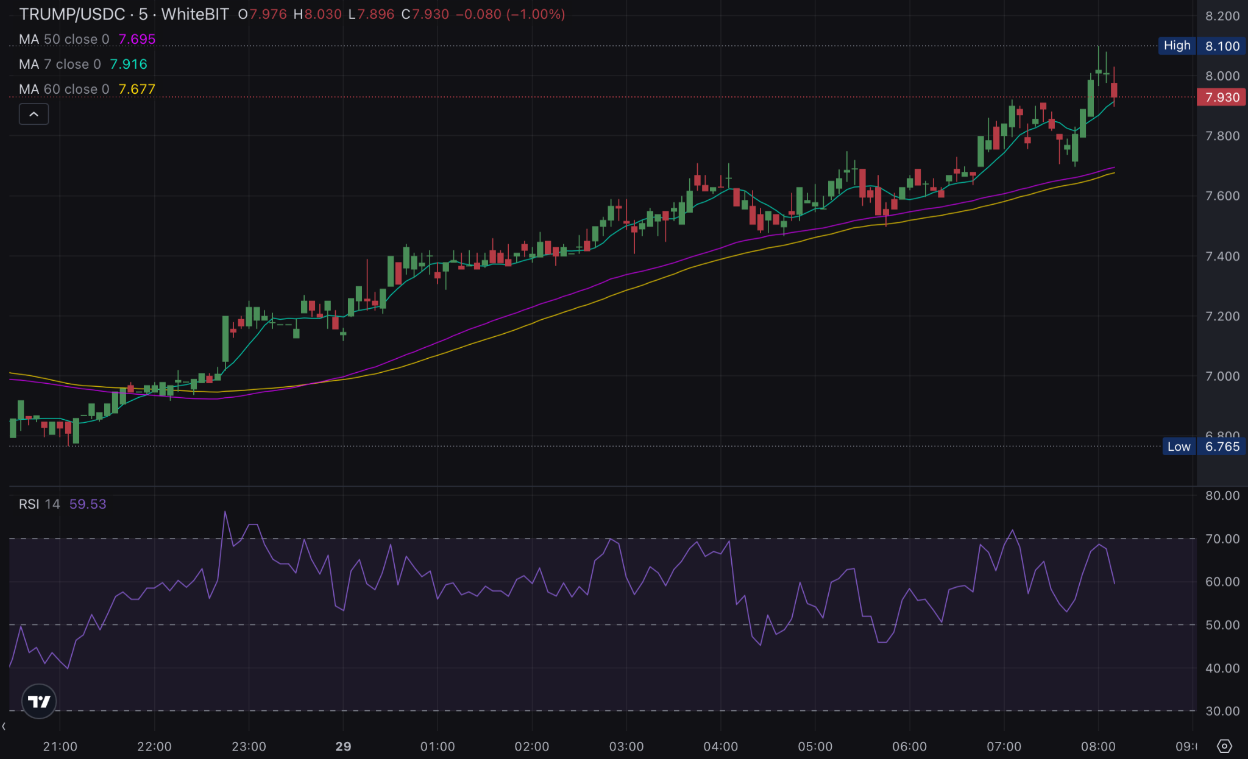Click the current price tag 7.930
This screenshot has width=1248, height=759.
1222,97
